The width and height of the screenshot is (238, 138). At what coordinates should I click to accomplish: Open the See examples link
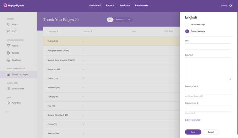pyautogui.click(x=194, y=120)
